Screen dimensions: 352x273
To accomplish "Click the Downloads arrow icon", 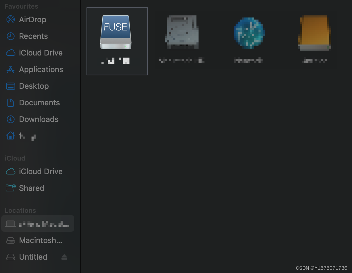I will click(x=11, y=119).
